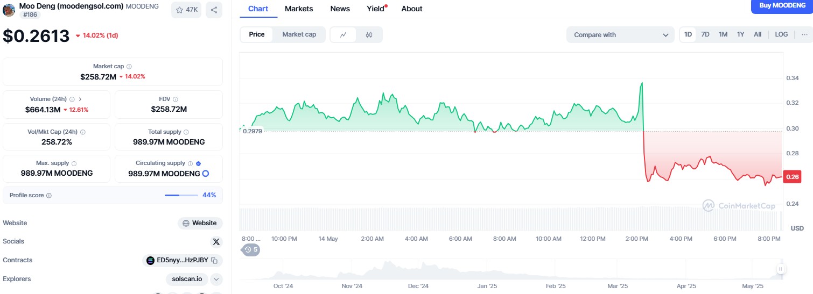Open the X social profile icon

click(216, 242)
